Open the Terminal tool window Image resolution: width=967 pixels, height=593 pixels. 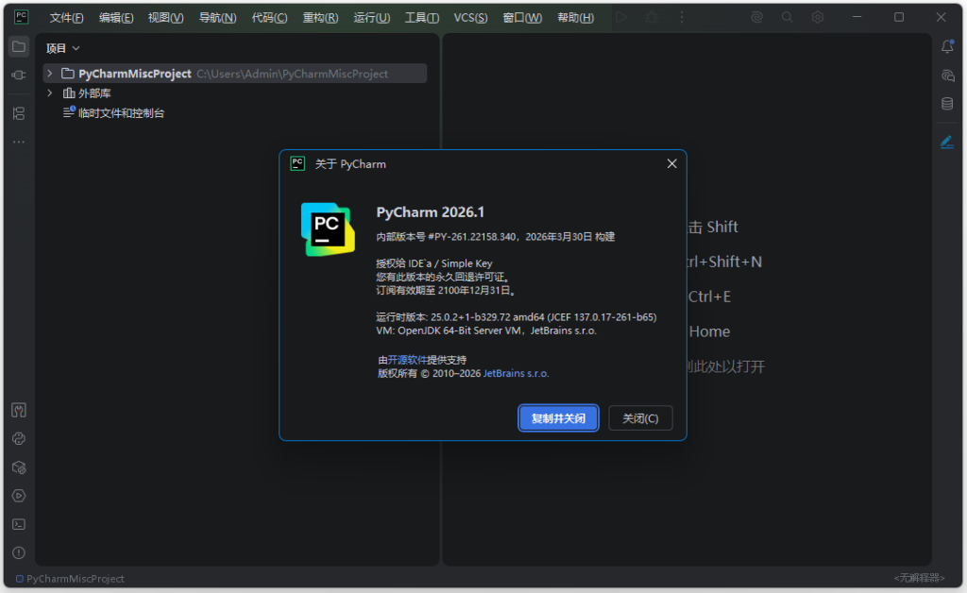point(19,523)
